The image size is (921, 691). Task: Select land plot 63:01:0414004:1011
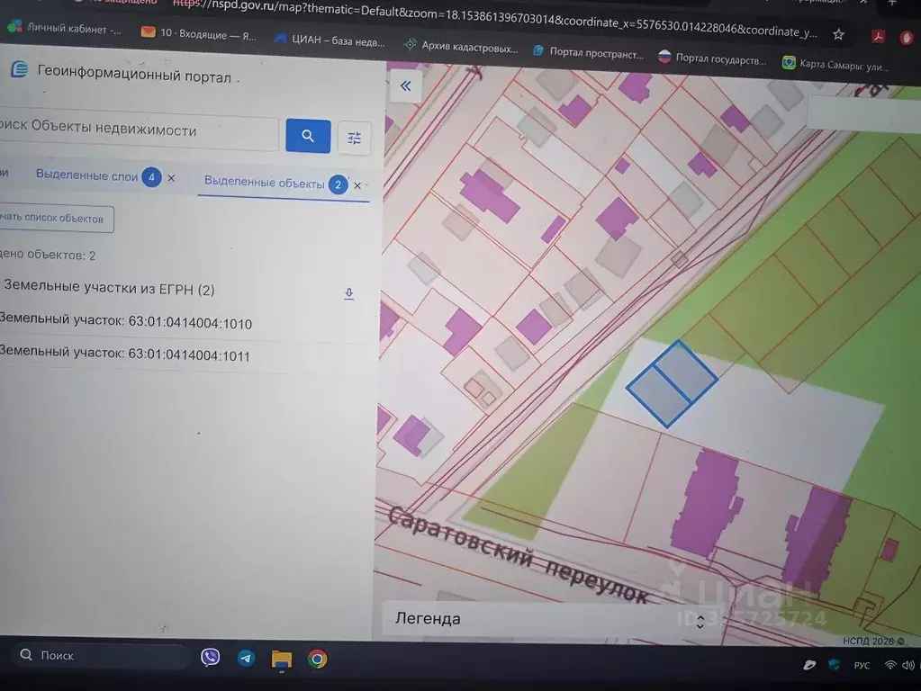pos(124,355)
